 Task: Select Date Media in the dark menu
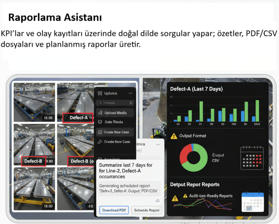(x=115, y=122)
